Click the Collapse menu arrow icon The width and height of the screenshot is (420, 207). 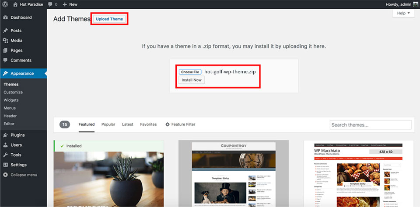coord(5,175)
